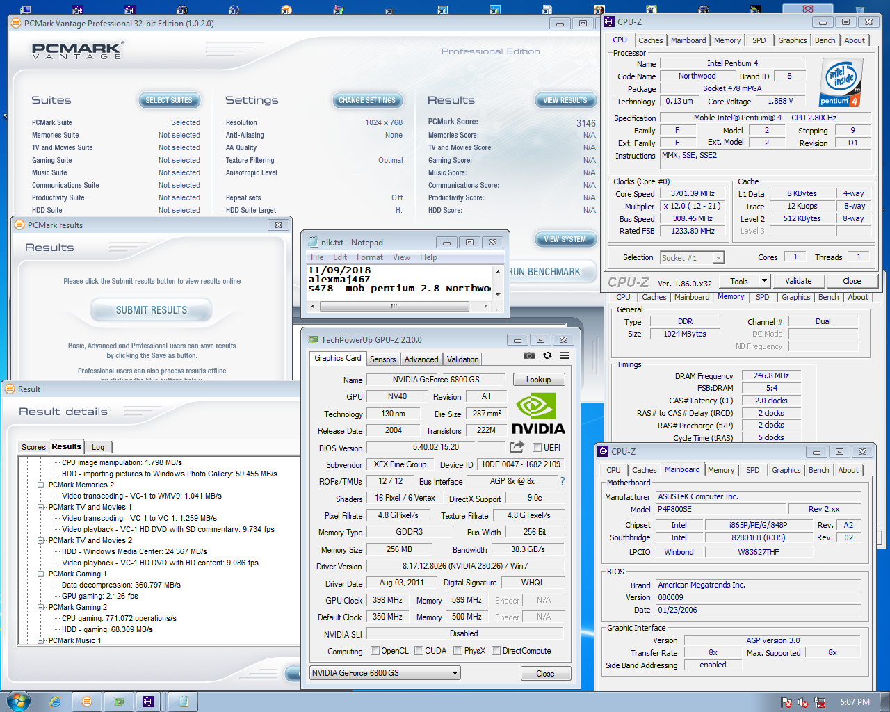Click the Intel Pentium 4 logo in CPU-Z
This screenshot has height=712, width=890.
click(x=841, y=82)
